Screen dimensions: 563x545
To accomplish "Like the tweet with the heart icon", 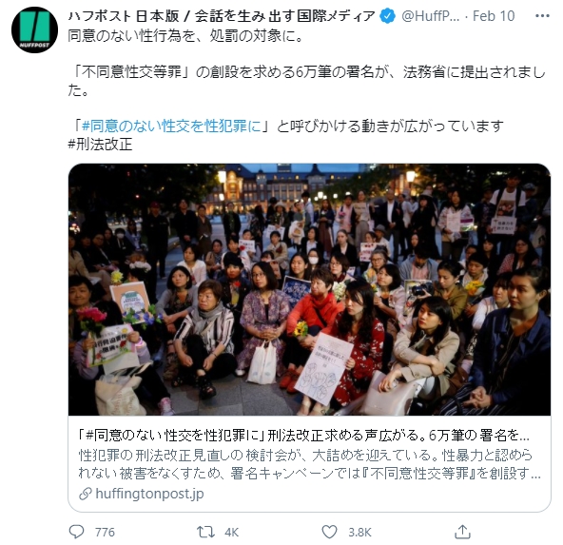I will (x=329, y=532).
